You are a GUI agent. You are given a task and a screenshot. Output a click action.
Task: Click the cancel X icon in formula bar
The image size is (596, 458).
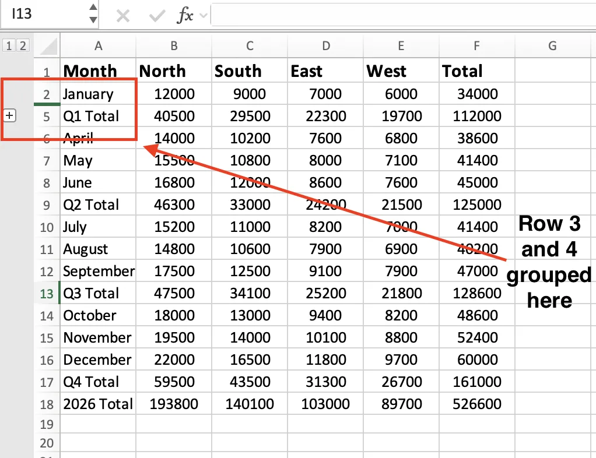pyautogui.click(x=123, y=16)
